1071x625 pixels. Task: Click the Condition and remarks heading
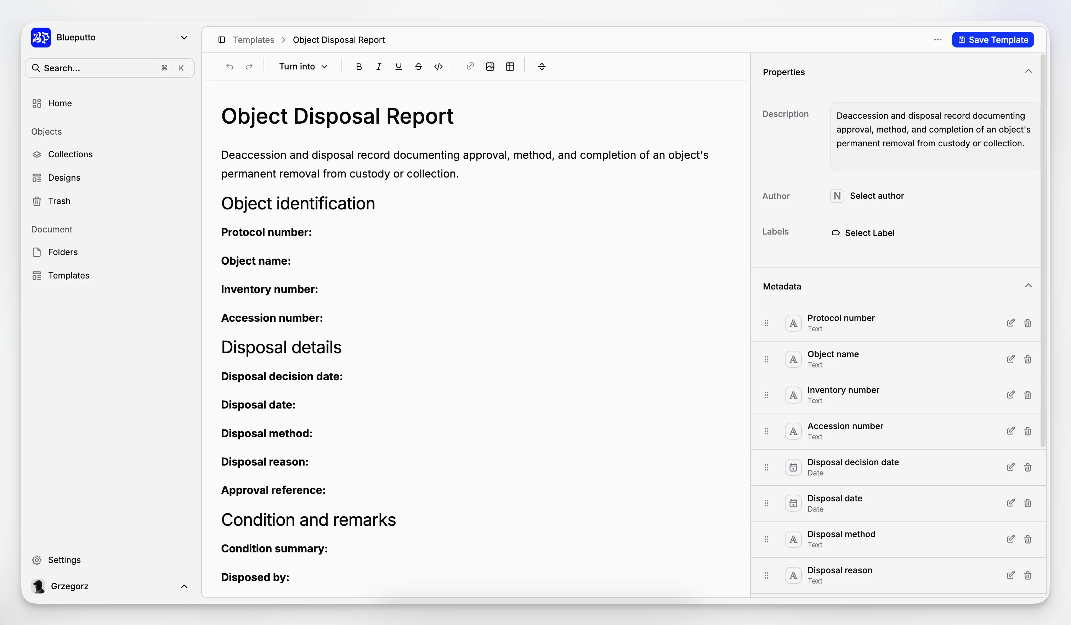[x=308, y=520]
